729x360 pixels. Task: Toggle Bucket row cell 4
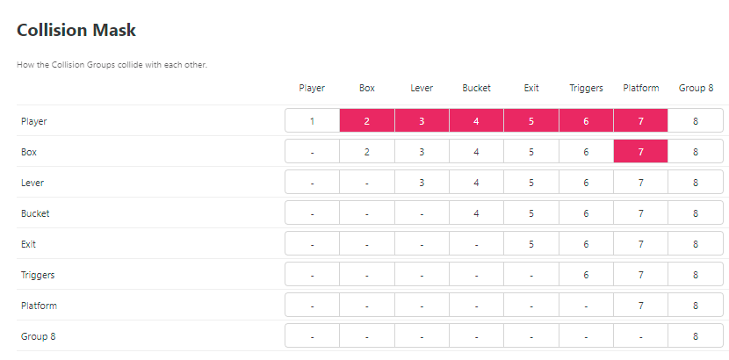[x=476, y=213]
